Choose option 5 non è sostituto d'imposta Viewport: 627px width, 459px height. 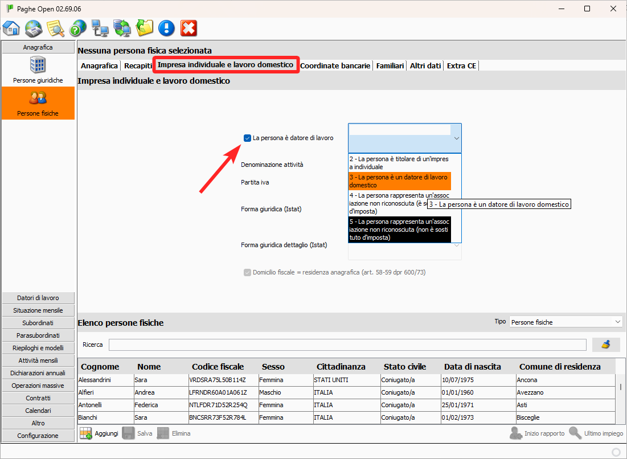399,229
